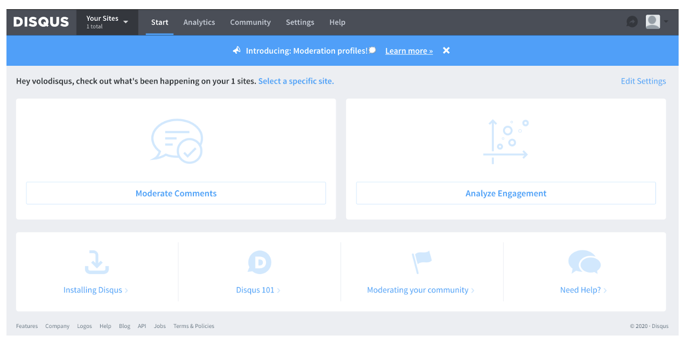The image size is (684, 349).
Task: Click the Moderate Comments button
Action: click(176, 193)
